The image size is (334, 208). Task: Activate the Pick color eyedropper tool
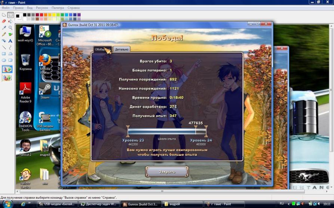click(4, 28)
